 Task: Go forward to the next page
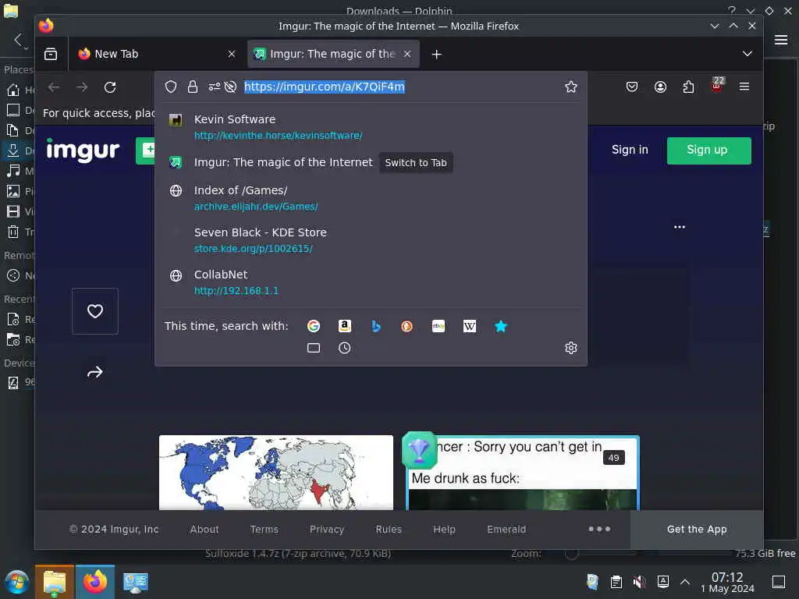(82, 87)
